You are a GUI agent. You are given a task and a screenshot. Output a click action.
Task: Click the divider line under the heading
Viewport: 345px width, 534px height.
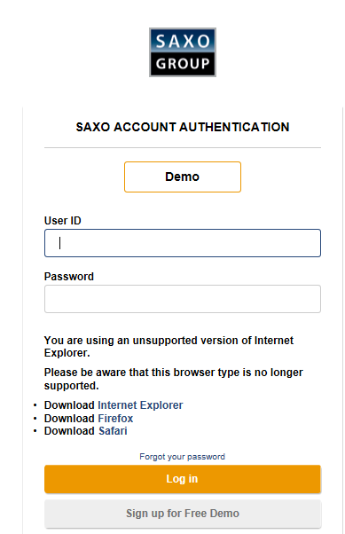(183, 148)
